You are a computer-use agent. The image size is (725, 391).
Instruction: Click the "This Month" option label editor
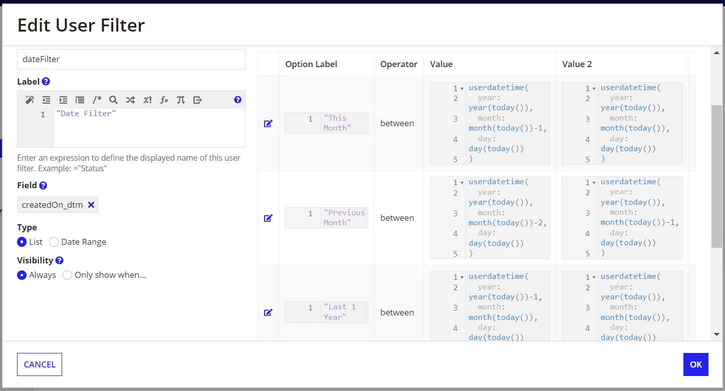coord(326,123)
